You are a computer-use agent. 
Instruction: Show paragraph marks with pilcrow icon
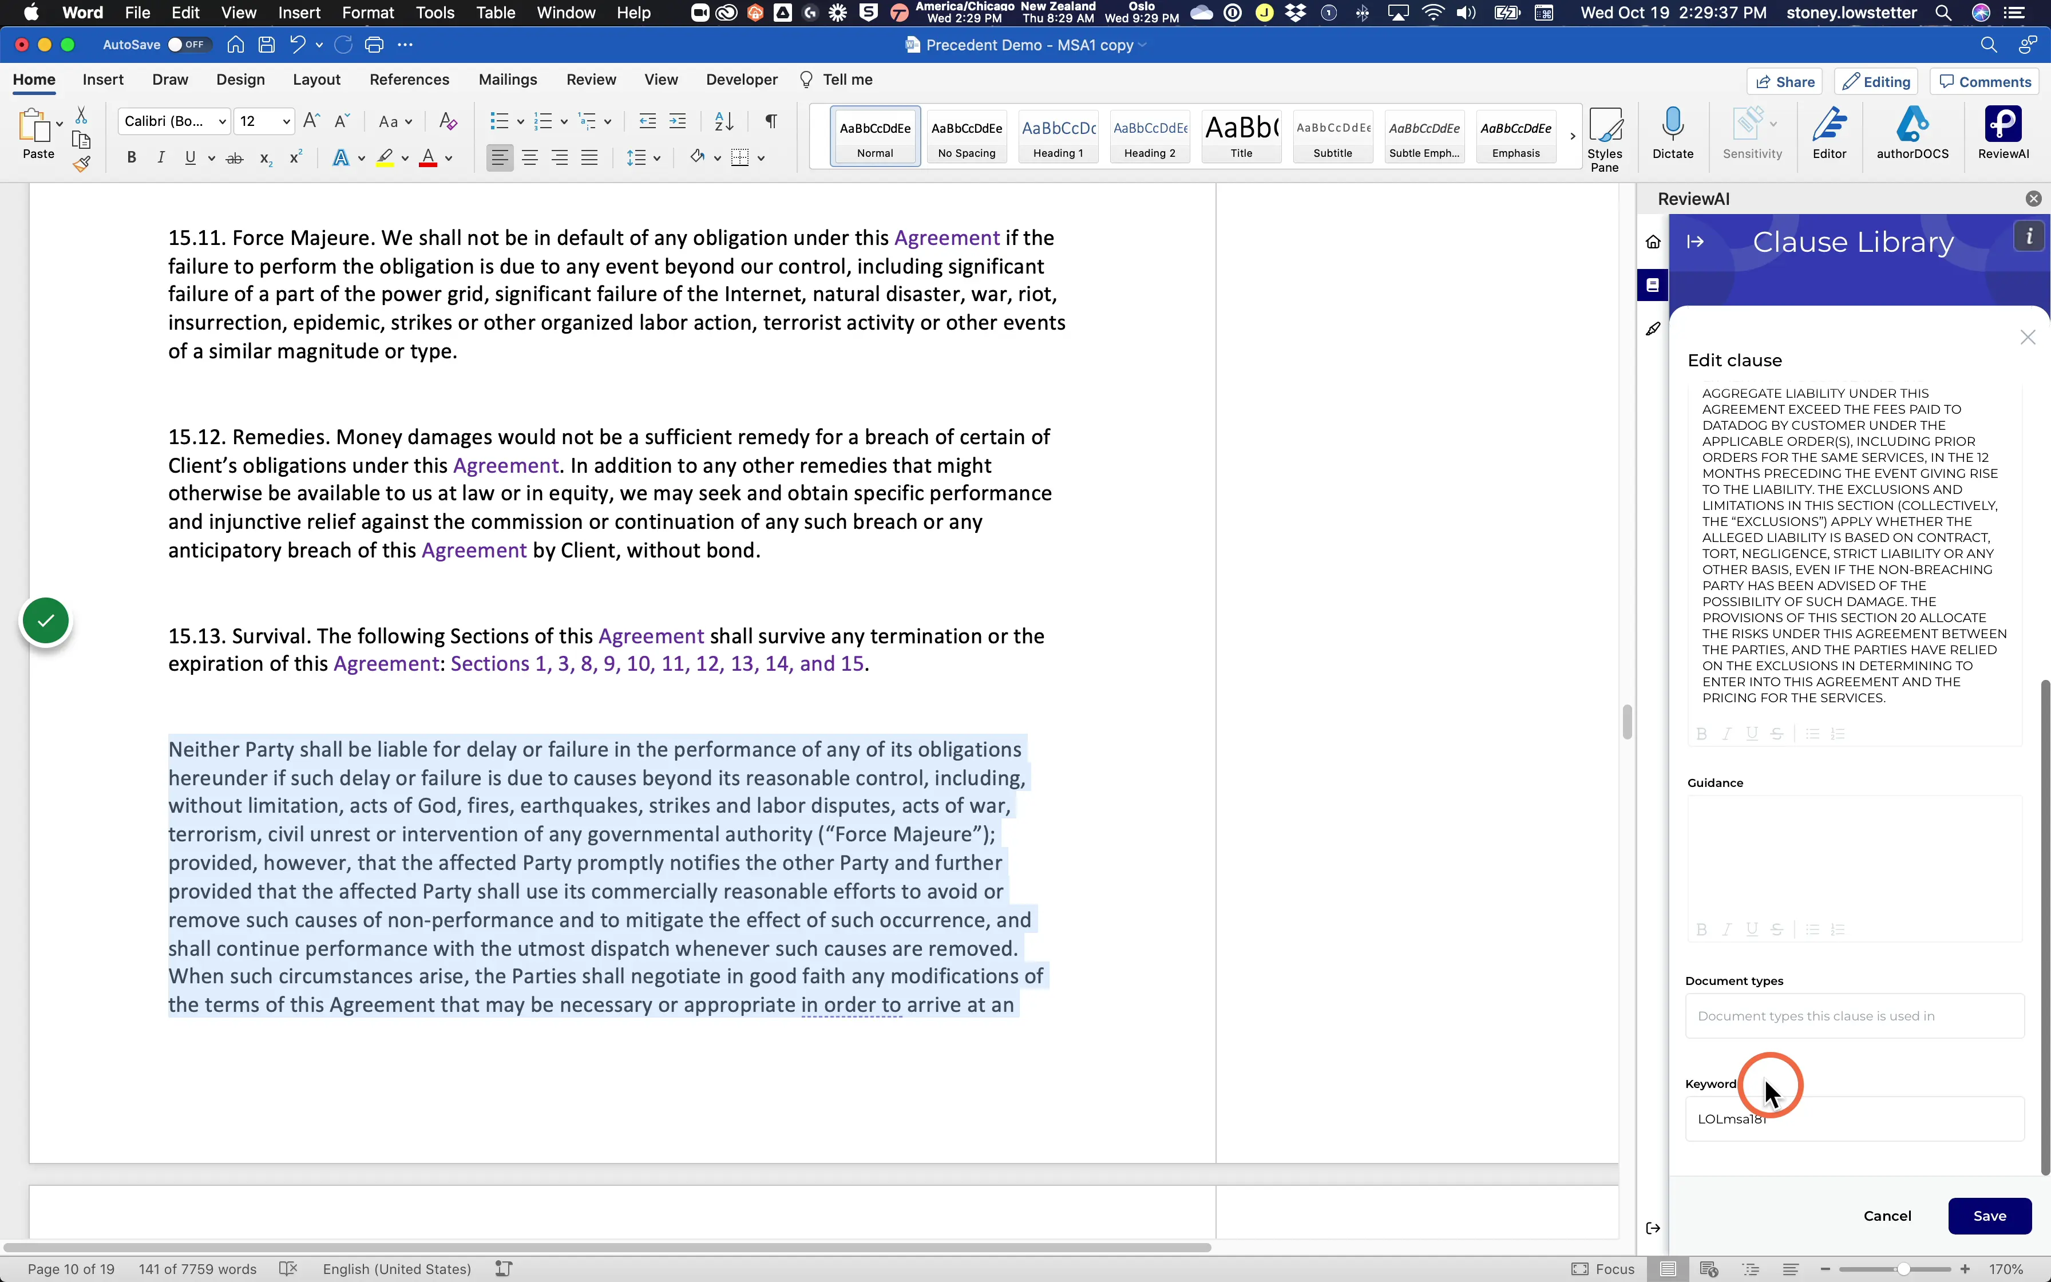(770, 121)
